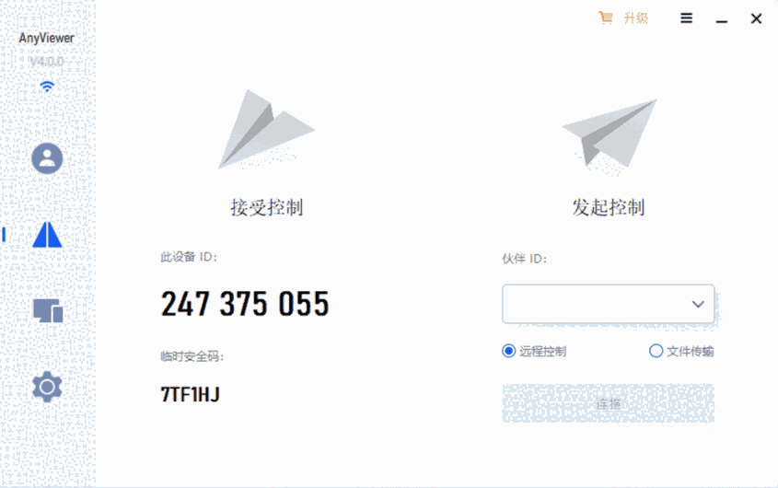Click the Wi-Fi connection status icon

point(47,87)
